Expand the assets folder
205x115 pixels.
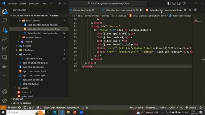[x=15, y=88]
